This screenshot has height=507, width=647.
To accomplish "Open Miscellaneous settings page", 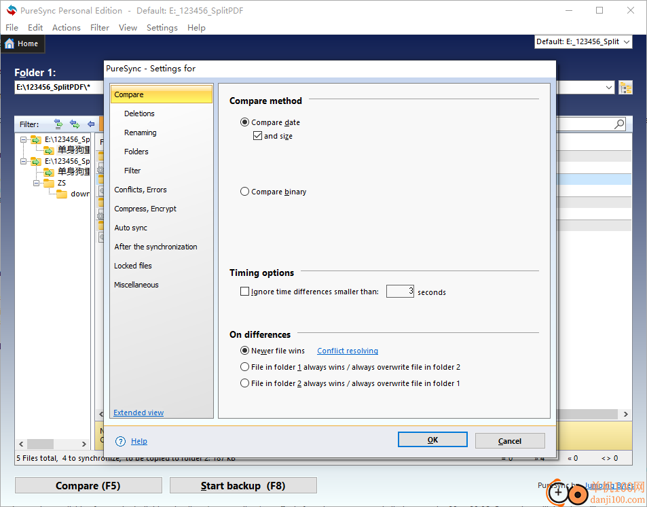I will tap(136, 285).
